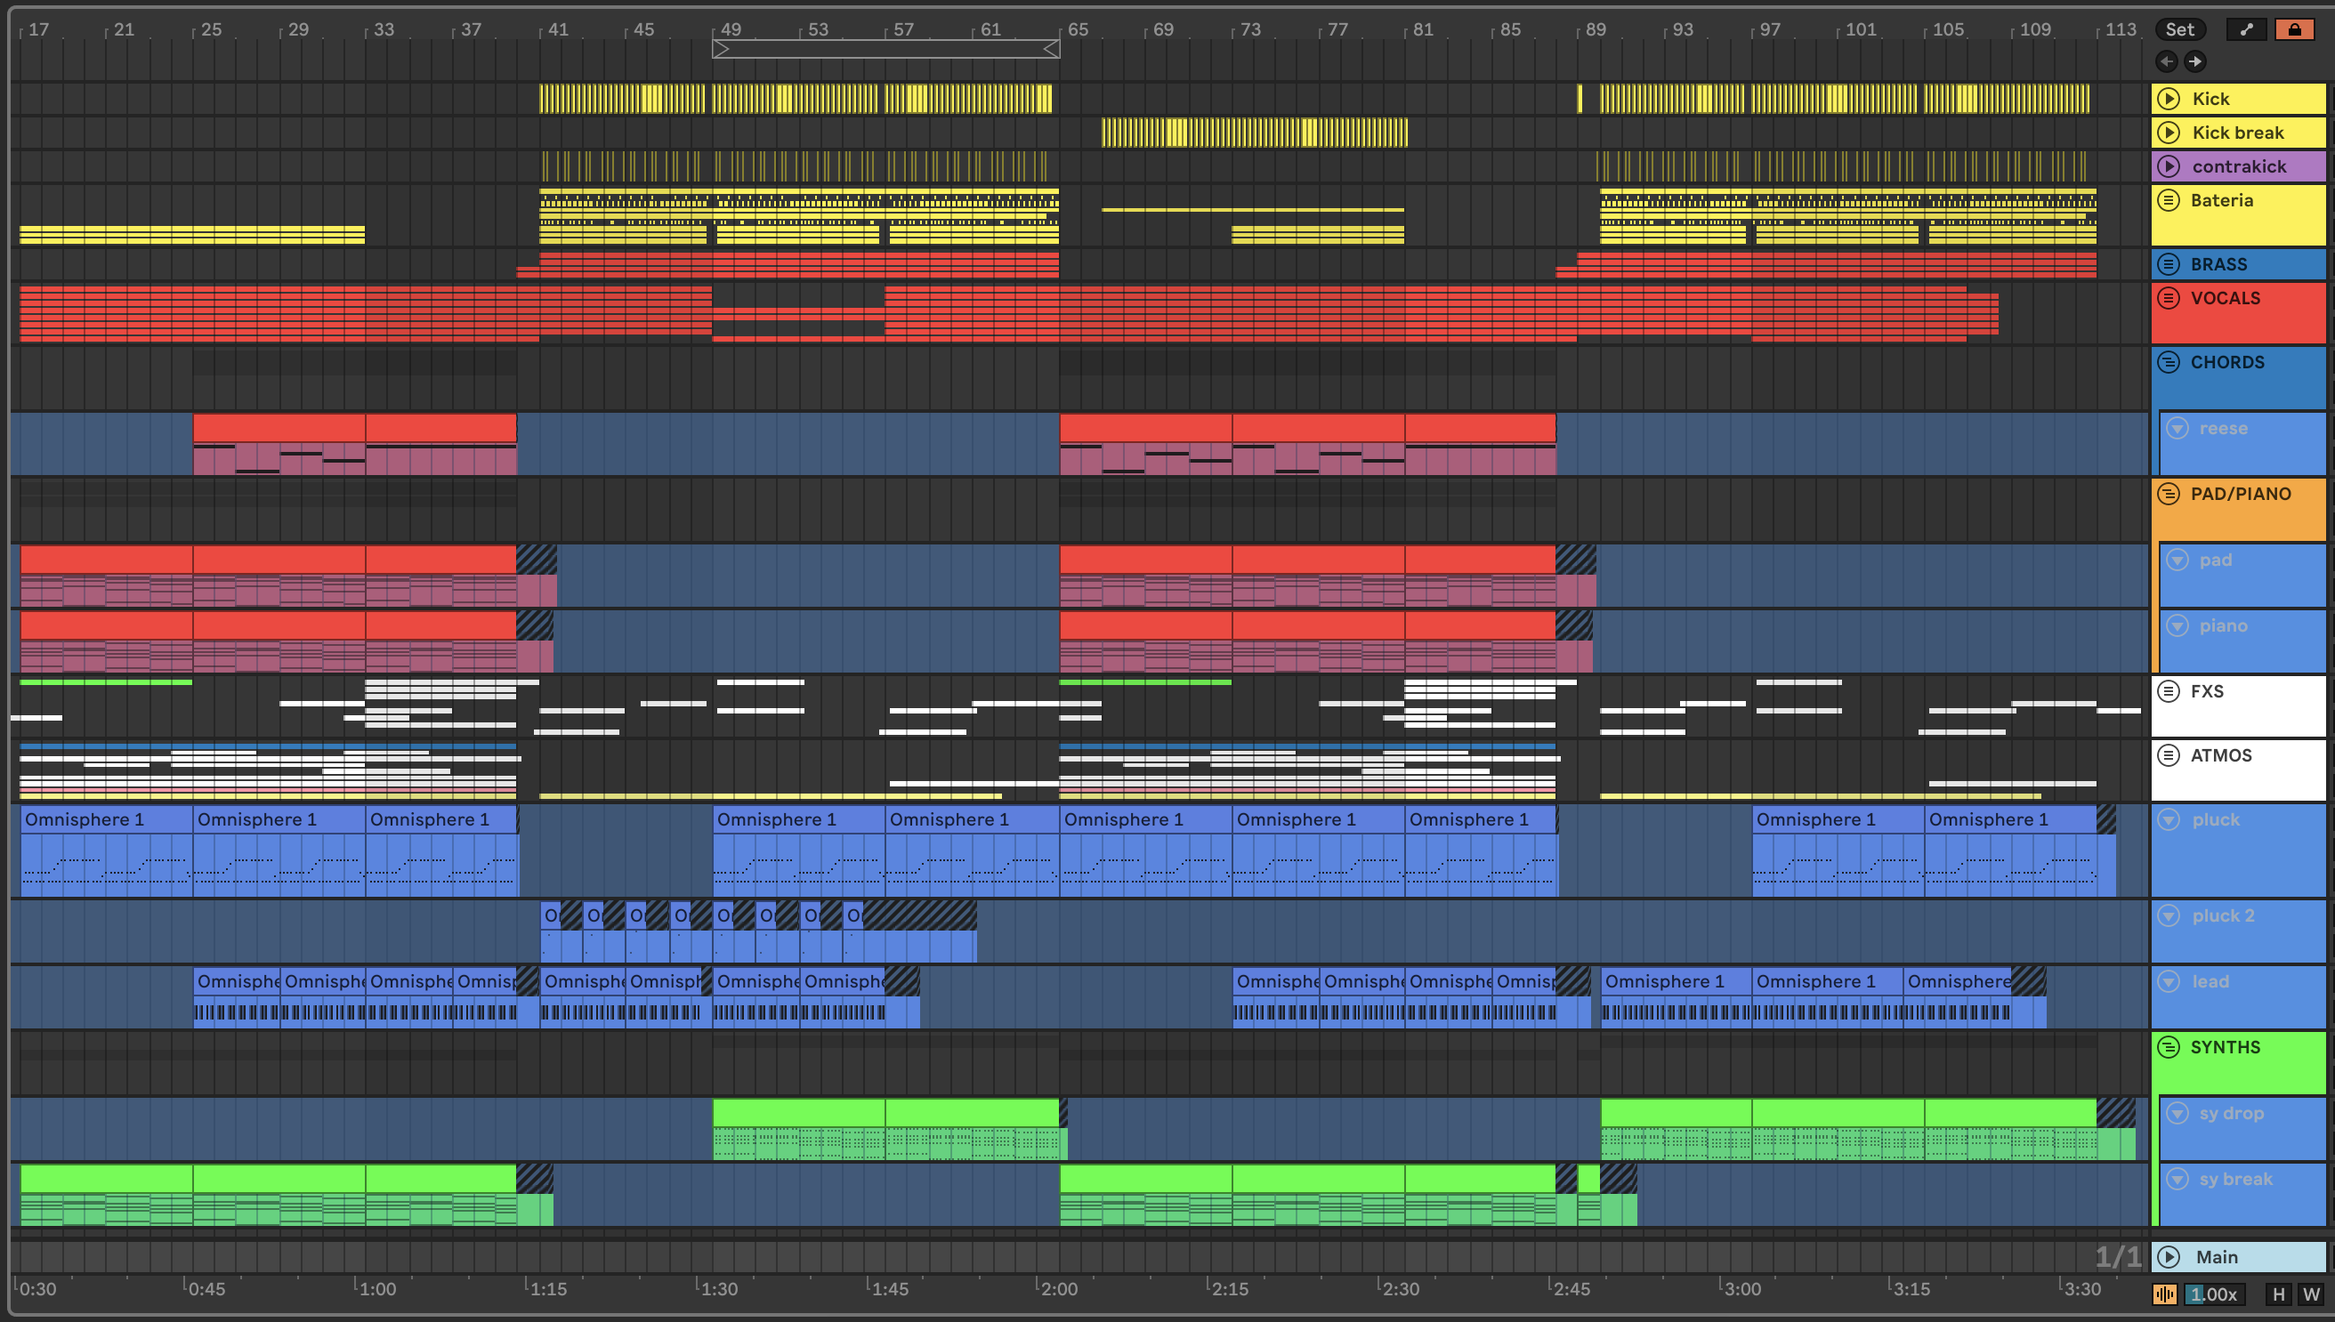Toggle the orange automation lock button
The image size is (2335, 1322).
coord(2294,29)
